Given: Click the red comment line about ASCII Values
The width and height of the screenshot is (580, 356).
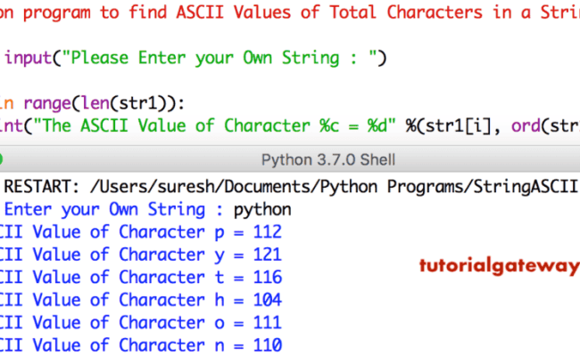Looking at the screenshot, I should (x=290, y=12).
